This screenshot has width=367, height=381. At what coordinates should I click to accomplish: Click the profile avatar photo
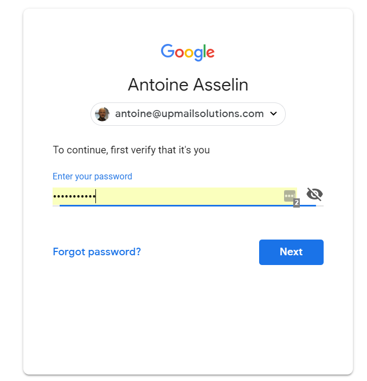(x=102, y=114)
